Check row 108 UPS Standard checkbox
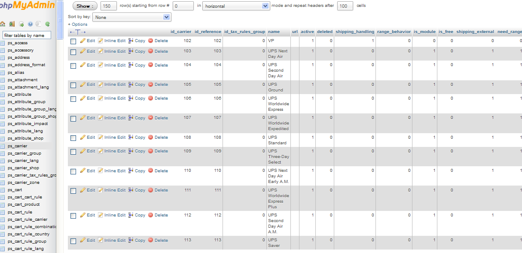Screen dimensions: 522x253 click(x=73, y=138)
